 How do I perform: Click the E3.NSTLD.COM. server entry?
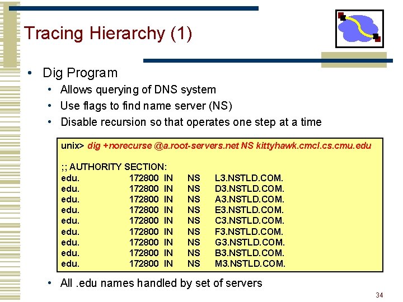click(249, 210)
